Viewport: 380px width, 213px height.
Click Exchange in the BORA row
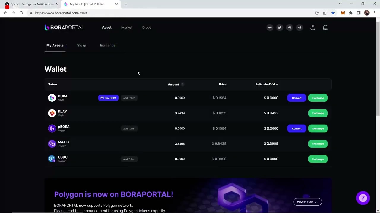318,98
